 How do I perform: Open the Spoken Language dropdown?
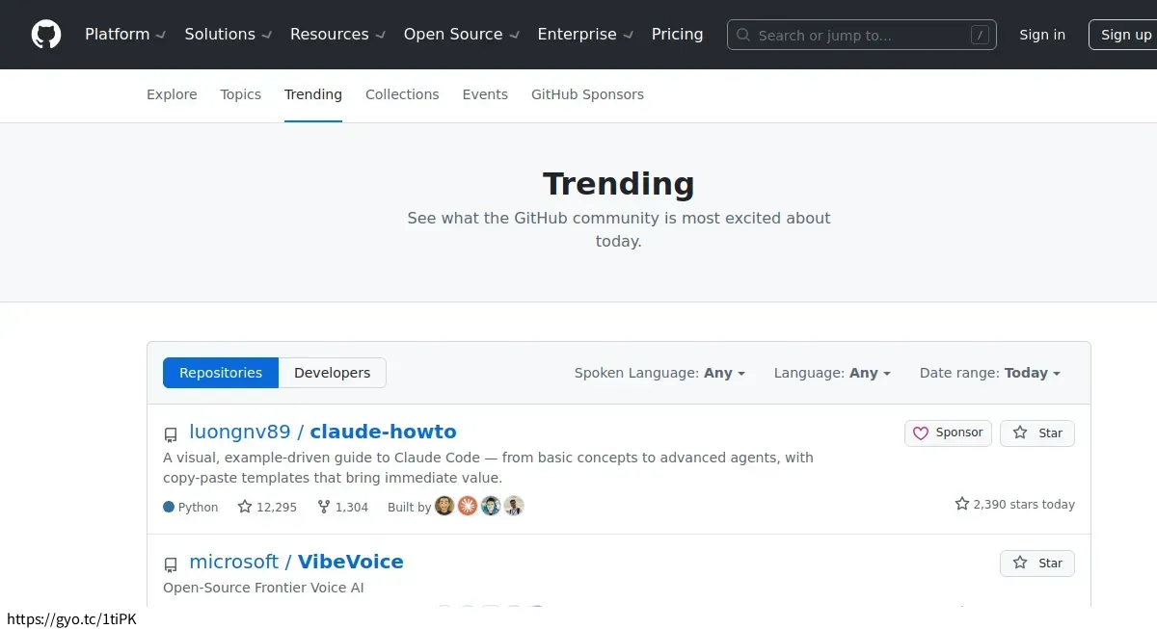660,373
